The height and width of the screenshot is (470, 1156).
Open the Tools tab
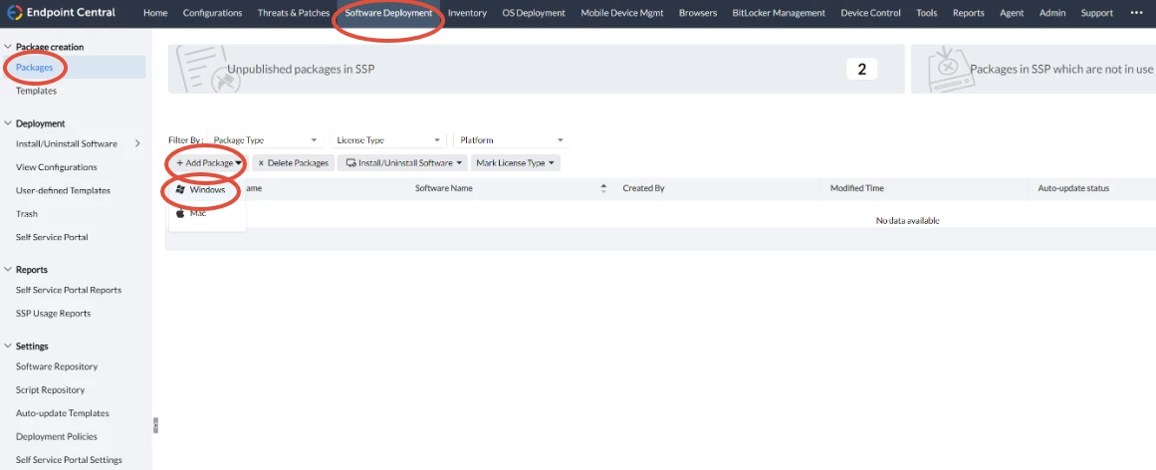(x=927, y=13)
